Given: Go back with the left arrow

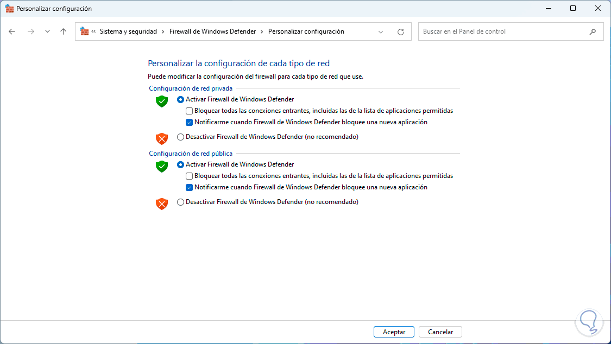Looking at the screenshot, I should pos(12,31).
